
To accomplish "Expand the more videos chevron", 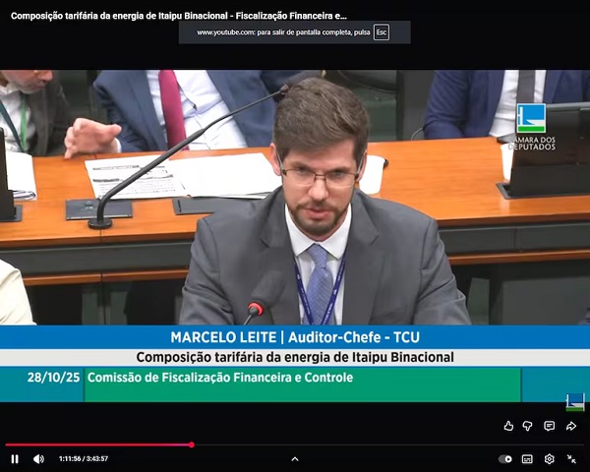I will click(x=294, y=458).
